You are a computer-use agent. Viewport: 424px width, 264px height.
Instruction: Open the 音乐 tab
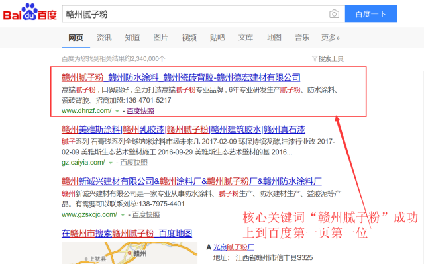[x=302, y=38]
